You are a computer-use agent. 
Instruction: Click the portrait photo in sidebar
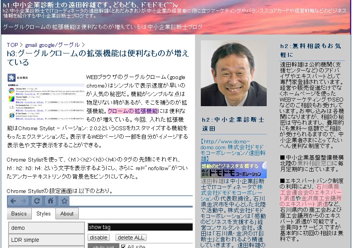233,73
